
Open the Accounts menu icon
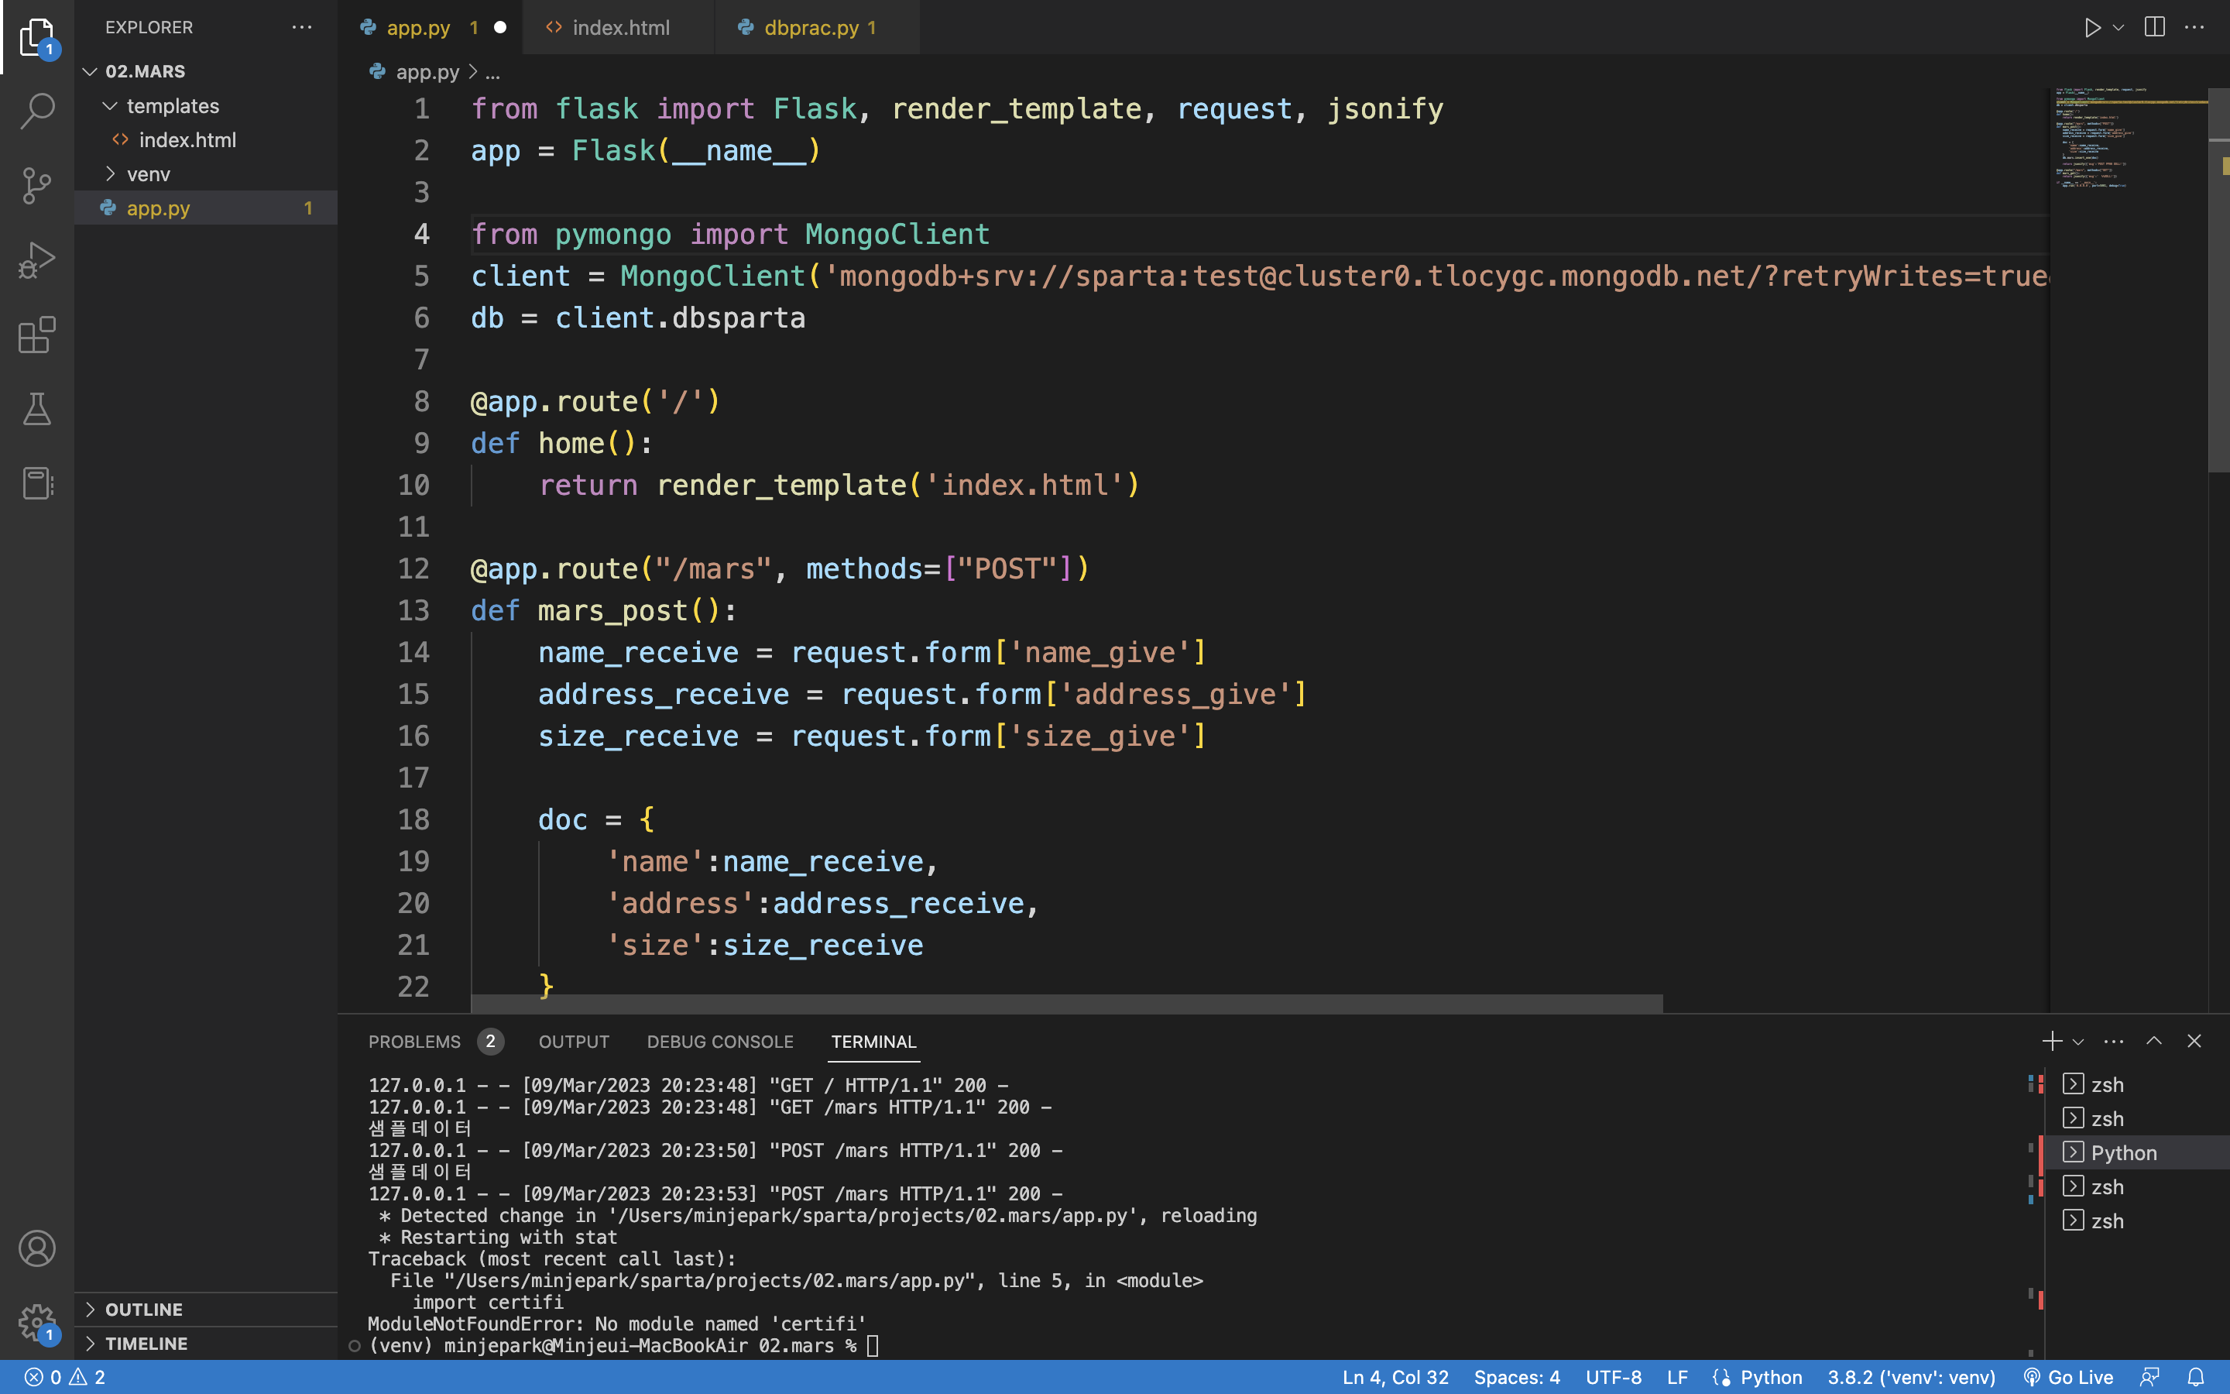coord(37,1248)
